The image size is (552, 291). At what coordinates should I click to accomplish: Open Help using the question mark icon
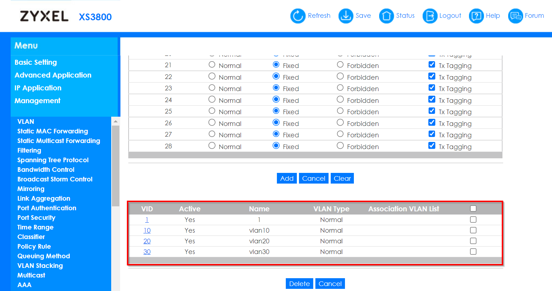click(476, 16)
